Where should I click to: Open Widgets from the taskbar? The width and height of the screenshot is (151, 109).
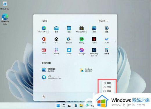click(75, 106)
